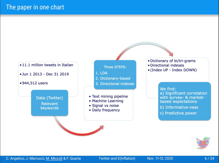Click 'J. Marcucci' in the footer
219x163 pixels.
(x=35, y=159)
